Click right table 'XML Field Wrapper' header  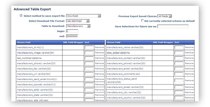163,42
